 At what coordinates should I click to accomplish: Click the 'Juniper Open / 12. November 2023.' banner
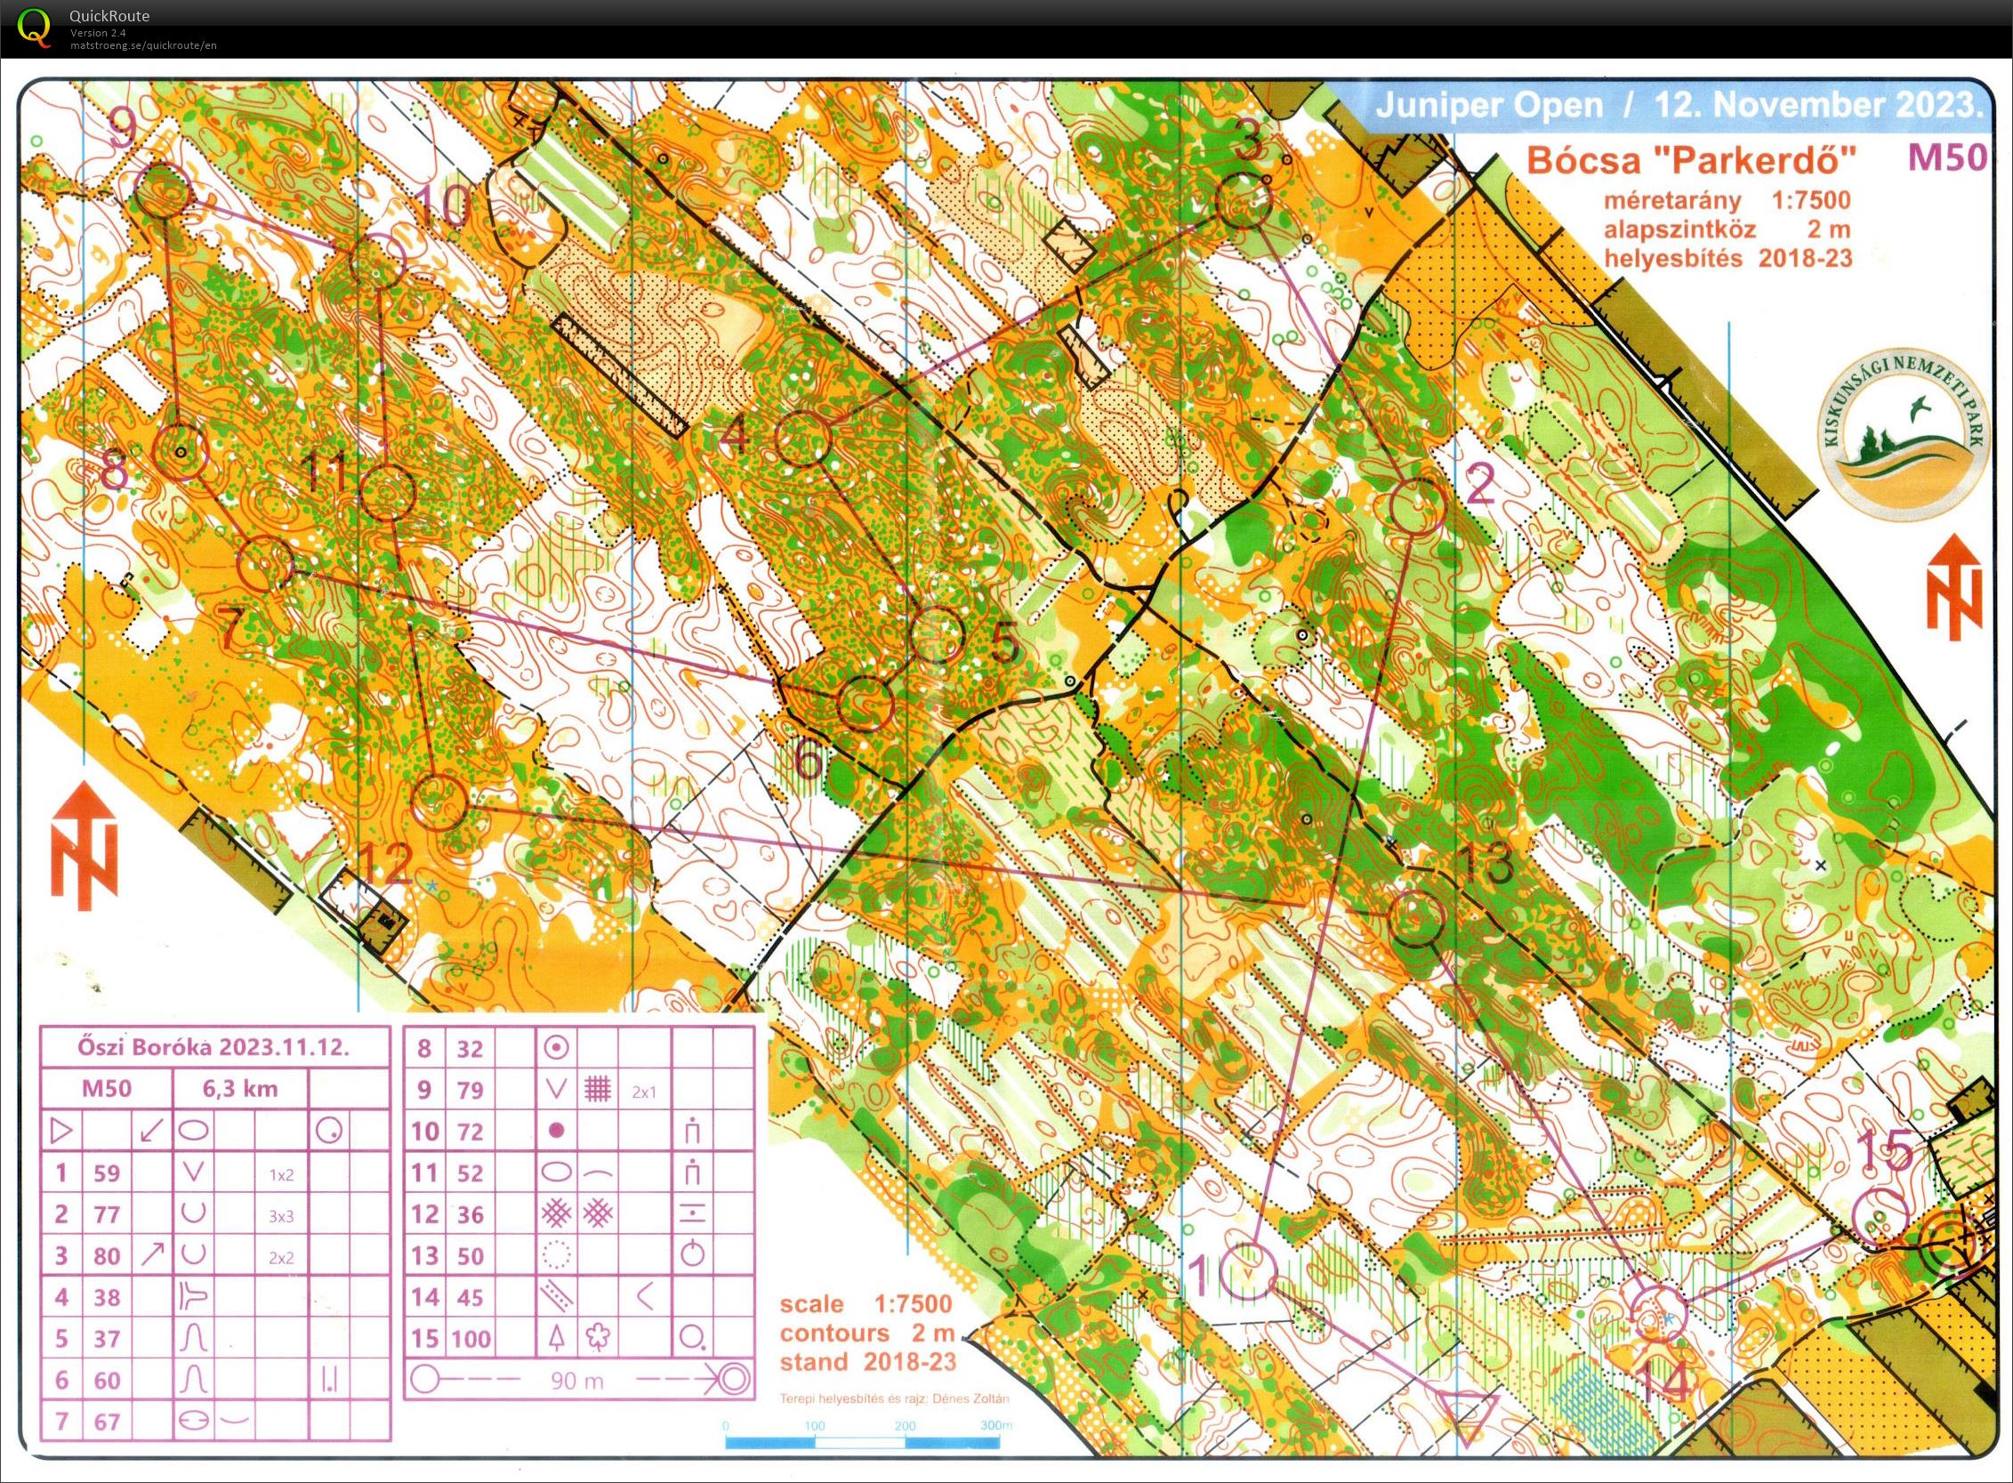[x=1678, y=106]
